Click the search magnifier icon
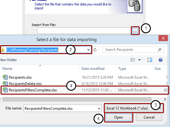The image size is (170, 127). coord(159,50)
